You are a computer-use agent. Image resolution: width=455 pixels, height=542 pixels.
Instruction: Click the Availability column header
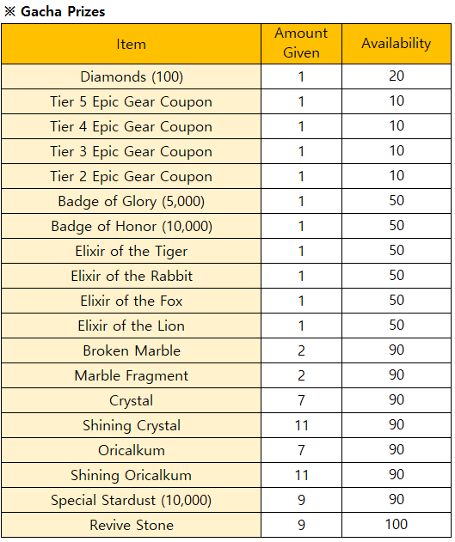coord(397,44)
